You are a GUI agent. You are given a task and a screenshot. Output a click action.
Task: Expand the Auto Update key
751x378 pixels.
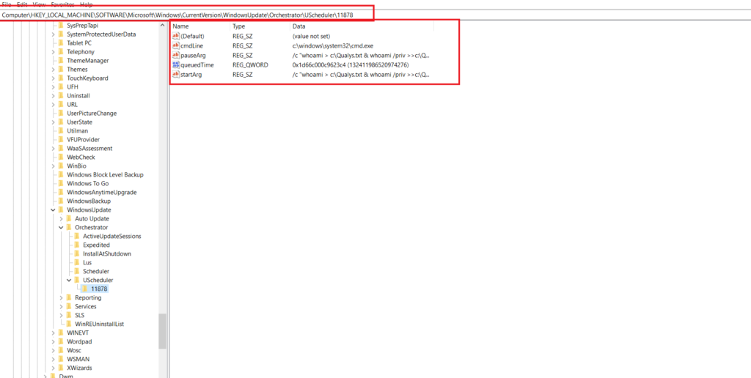tap(61, 218)
